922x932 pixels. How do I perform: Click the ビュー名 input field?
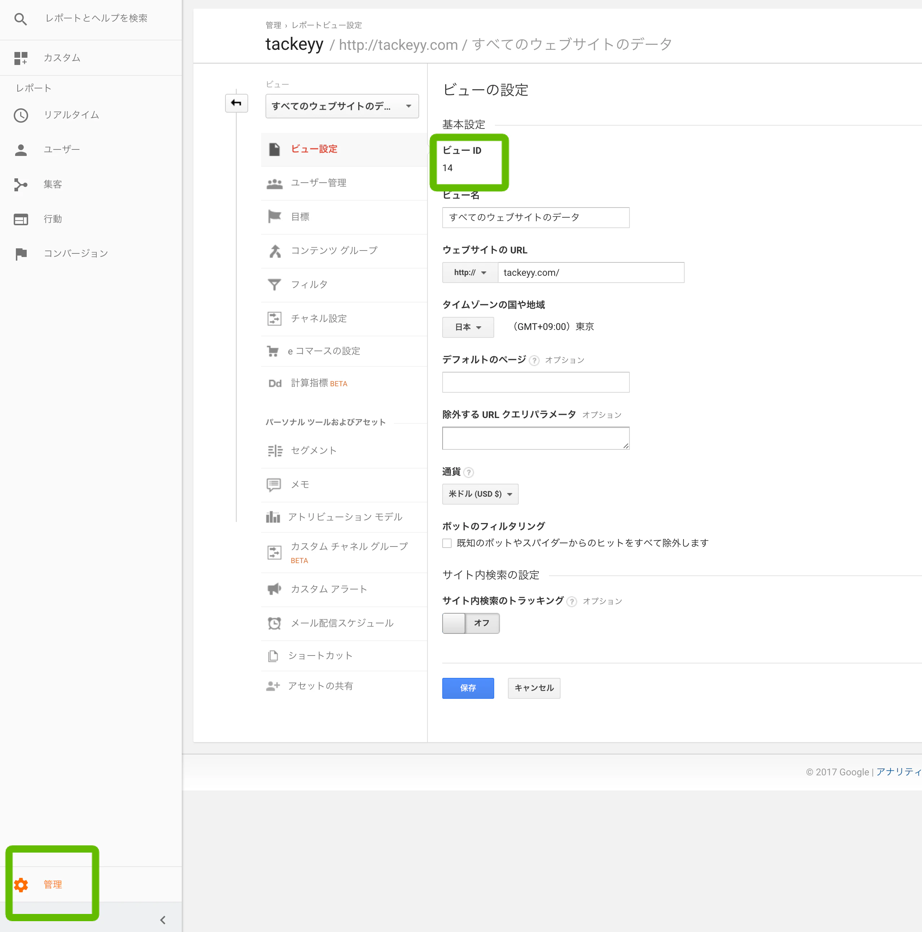pos(535,218)
